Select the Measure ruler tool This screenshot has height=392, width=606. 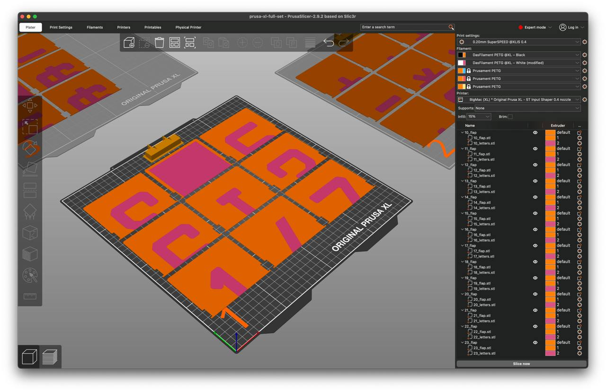pos(30,296)
